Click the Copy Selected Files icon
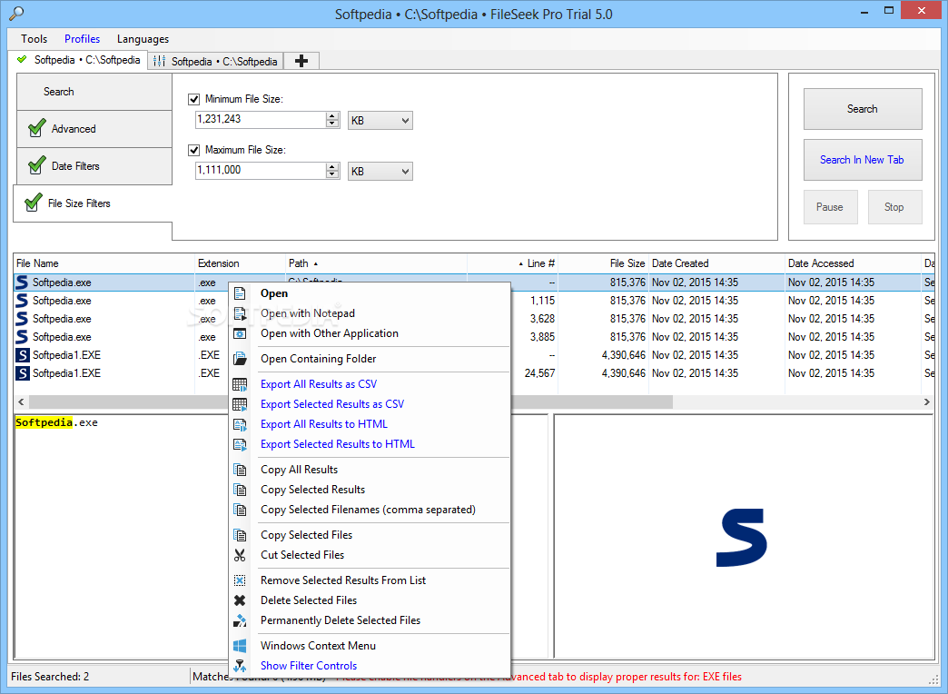948x694 pixels. [x=240, y=535]
